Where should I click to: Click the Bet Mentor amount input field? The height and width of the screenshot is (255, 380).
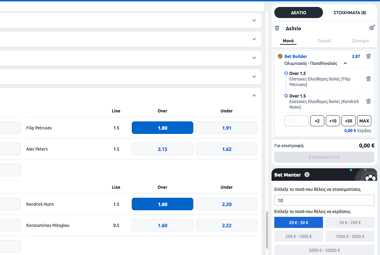coord(324,200)
